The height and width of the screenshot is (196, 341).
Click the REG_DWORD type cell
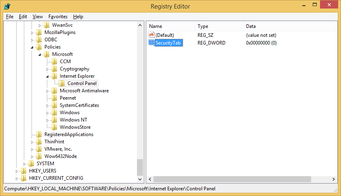(211, 43)
